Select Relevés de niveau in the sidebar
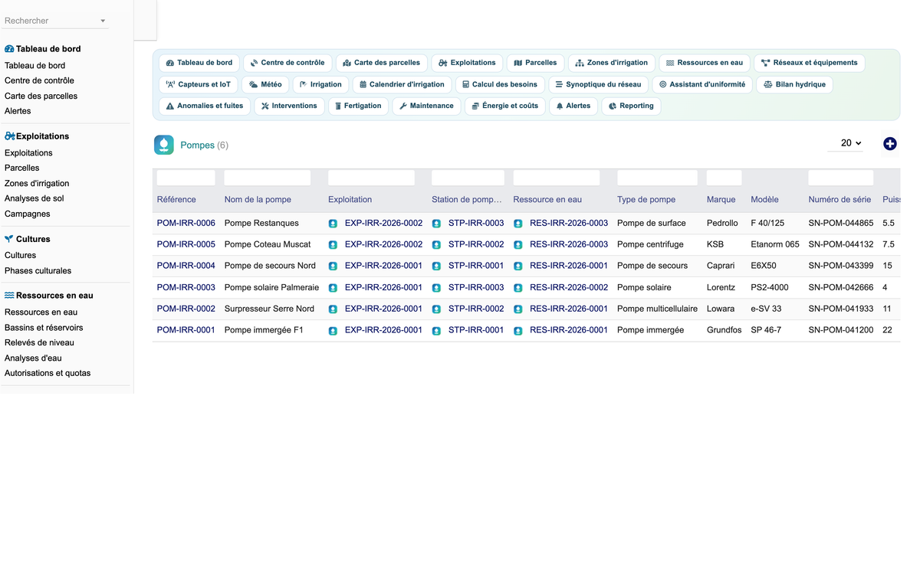Image resolution: width=920 pixels, height=569 pixels. click(39, 343)
